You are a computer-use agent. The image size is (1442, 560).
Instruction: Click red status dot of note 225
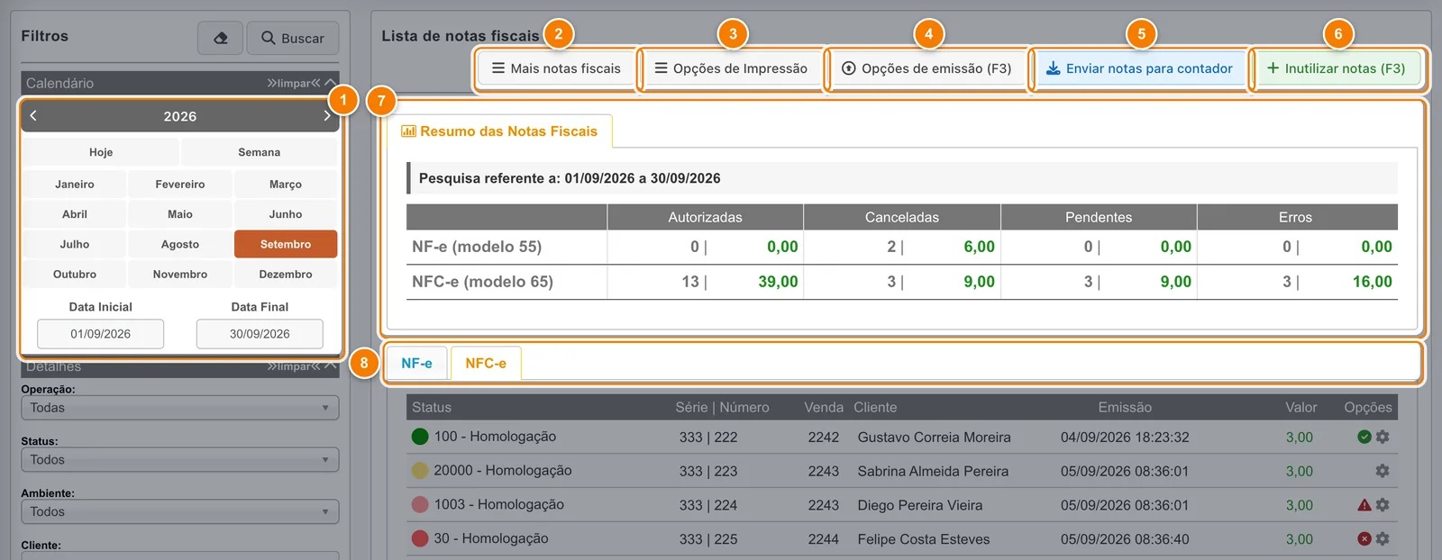420,538
